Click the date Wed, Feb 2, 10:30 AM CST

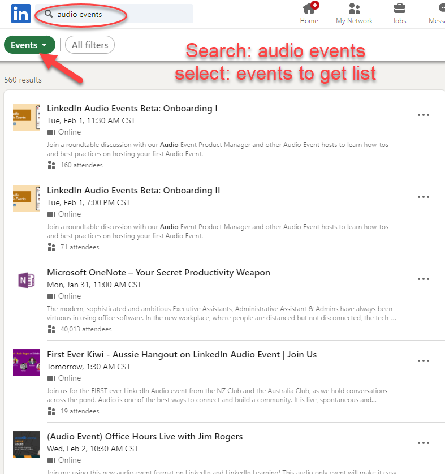pos(92,449)
